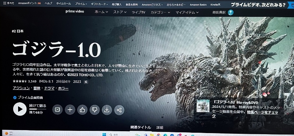Screen dimensions: 294x136
Task: Expand the マイアイテム dropdown
Action: click(x=187, y=12)
